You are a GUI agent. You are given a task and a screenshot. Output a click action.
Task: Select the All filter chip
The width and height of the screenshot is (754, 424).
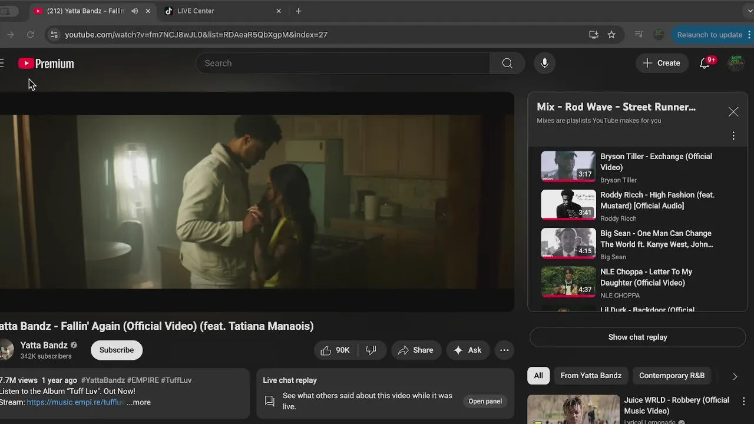pyautogui.click(x=538, y=376)
